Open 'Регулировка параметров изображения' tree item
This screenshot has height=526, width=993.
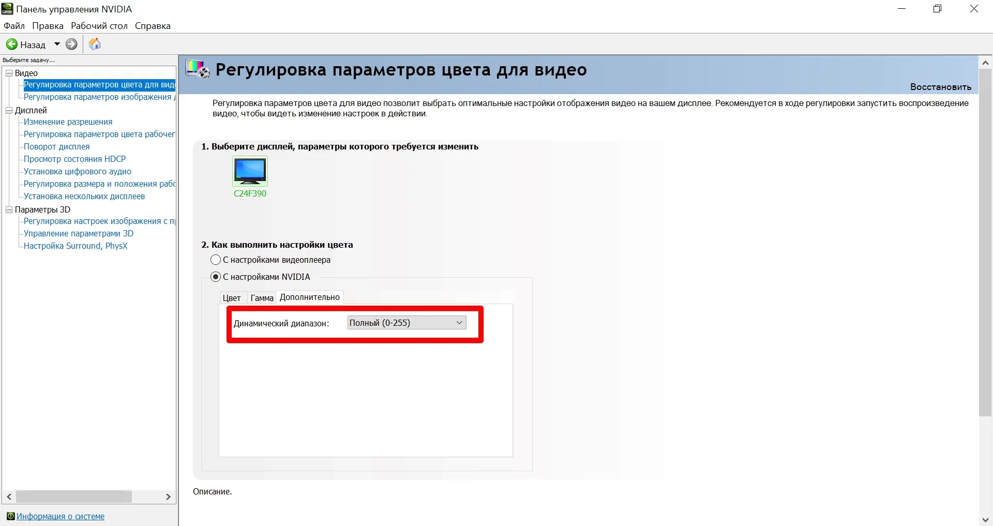pyautogui.click(x=99, y=97)
